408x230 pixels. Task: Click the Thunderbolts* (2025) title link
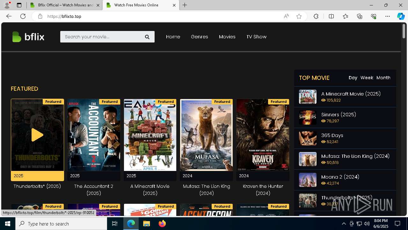point(37,186)
